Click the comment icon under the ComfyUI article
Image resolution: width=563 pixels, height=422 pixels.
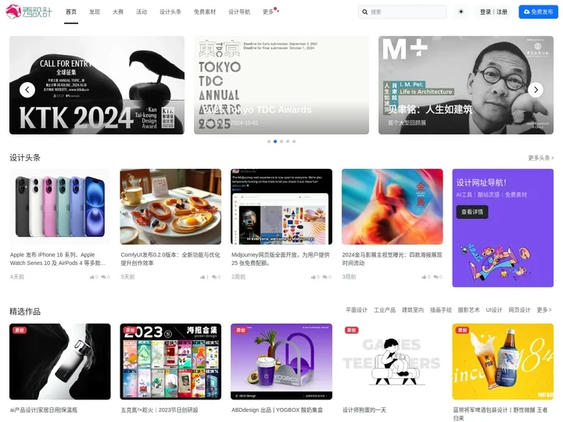[x=214, y=277]
